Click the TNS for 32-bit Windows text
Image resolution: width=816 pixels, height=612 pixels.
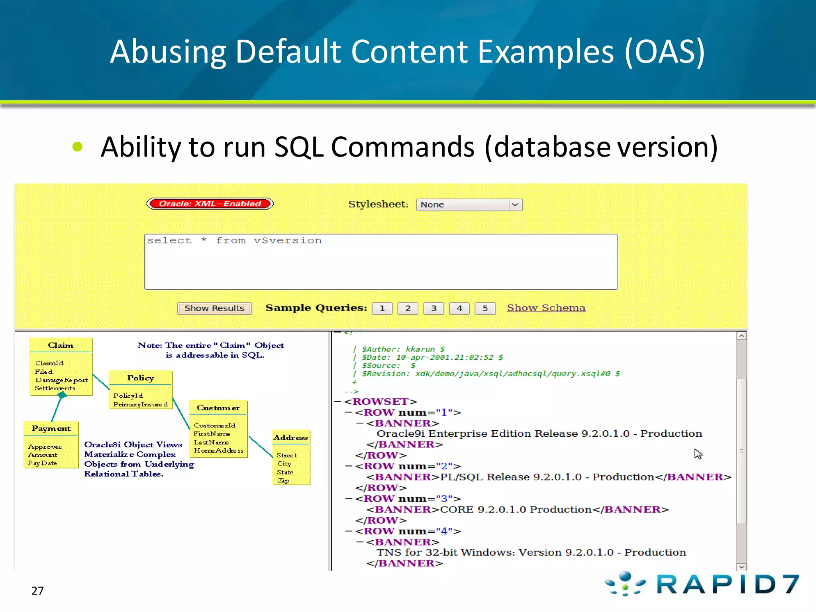tap(532, 553)
